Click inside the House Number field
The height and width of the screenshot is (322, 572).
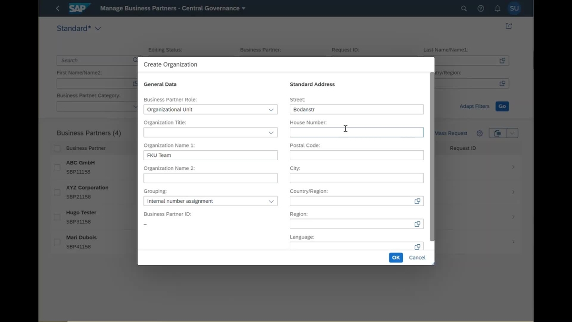pos(357,132)
